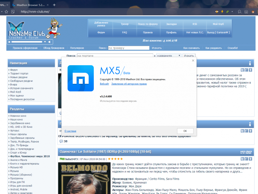This screenshot has width=258, height=194.
Task: Share Одиночка post via Facebook icon
Action: point(246,159)
